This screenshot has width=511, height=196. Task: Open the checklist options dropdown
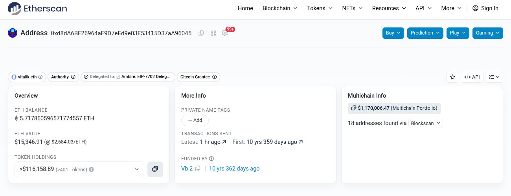coord(494,77)
